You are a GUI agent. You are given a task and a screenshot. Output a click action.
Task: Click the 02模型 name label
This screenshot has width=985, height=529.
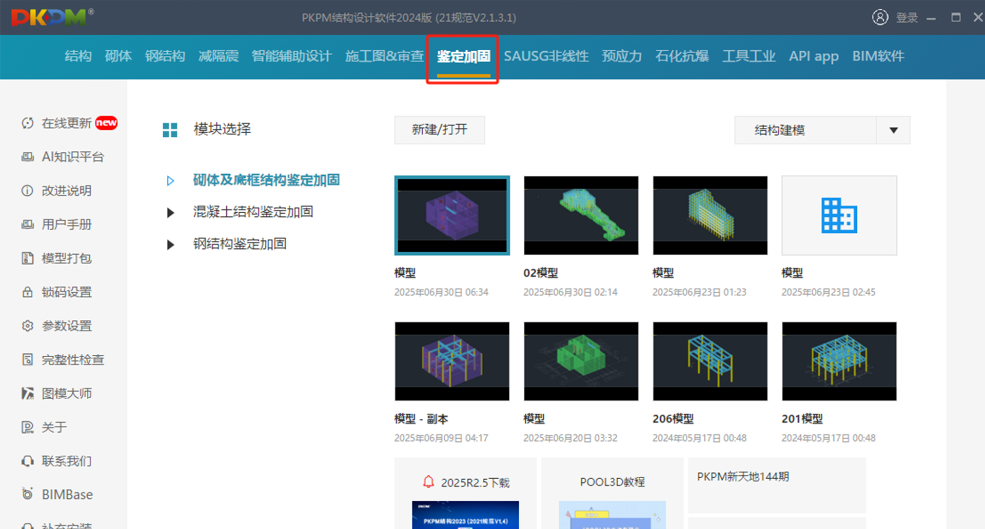tap(541, 273)
